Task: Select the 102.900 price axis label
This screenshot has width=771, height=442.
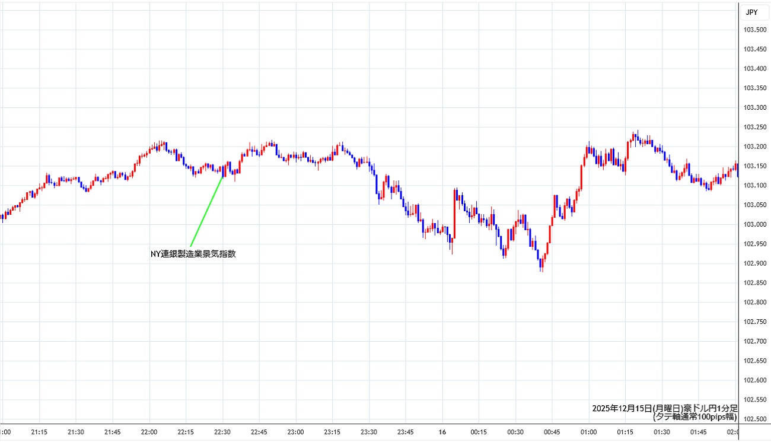Action: 754,263
